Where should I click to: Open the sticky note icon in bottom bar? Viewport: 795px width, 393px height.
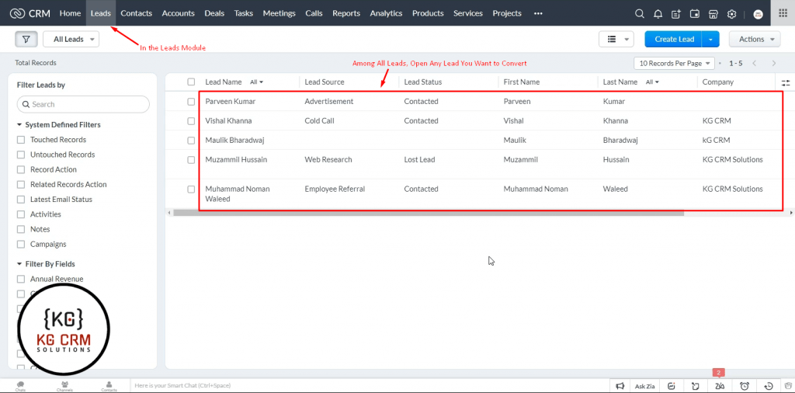click(x=695, y=386)
